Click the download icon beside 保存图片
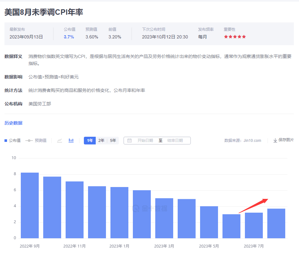299x253 pixels. click(275, 140)
